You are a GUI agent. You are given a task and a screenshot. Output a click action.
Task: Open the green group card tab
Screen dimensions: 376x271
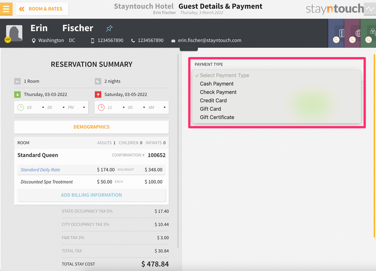pos(368,33)
